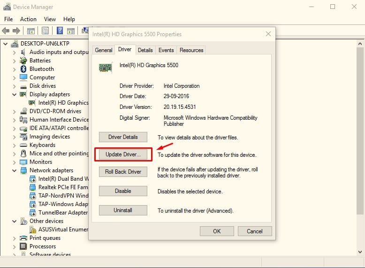The image size is (365, 268).
Task: Open the Action menu
Action: (29, 19)
